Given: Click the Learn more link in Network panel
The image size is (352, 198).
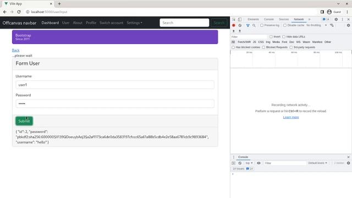Looking at the screenshot, I should 291,117.
